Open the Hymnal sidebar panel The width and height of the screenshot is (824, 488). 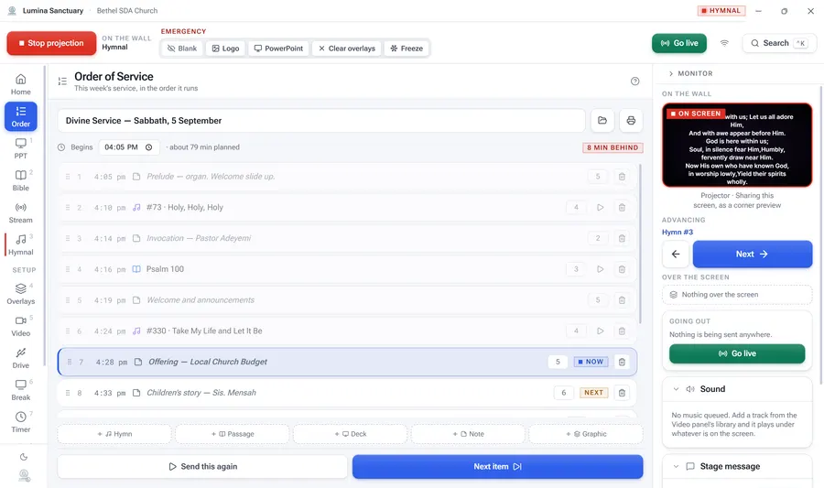pos(20,244)
